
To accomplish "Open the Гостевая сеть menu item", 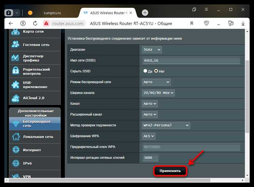I will point(35,45).
